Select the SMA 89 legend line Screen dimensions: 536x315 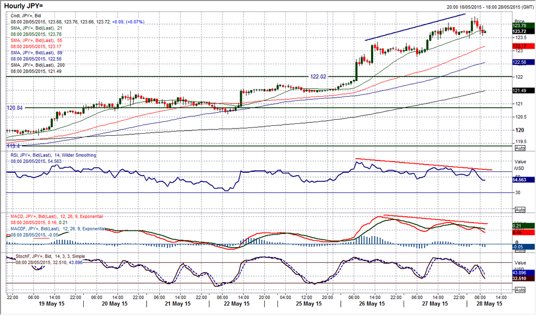[x=36, y=53]
